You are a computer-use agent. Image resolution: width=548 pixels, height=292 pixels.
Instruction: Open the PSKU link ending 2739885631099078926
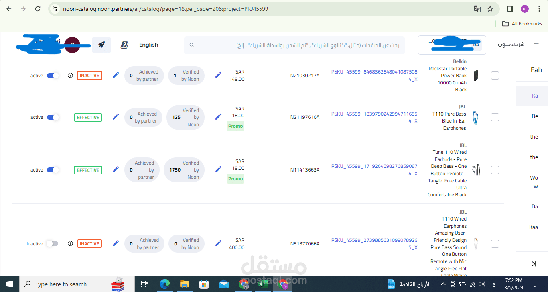374,244
